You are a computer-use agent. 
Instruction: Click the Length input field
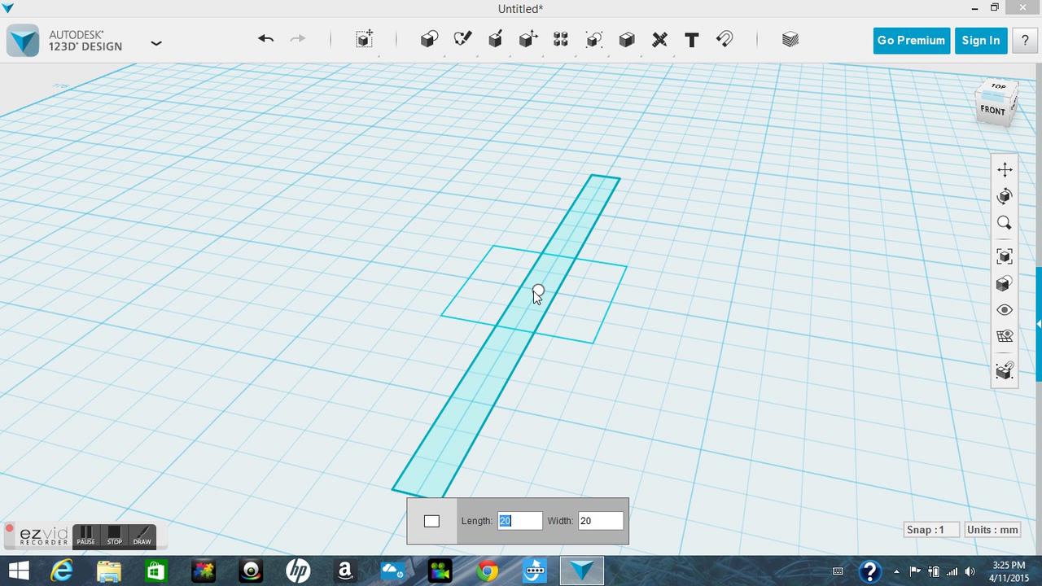coord(519,521)
